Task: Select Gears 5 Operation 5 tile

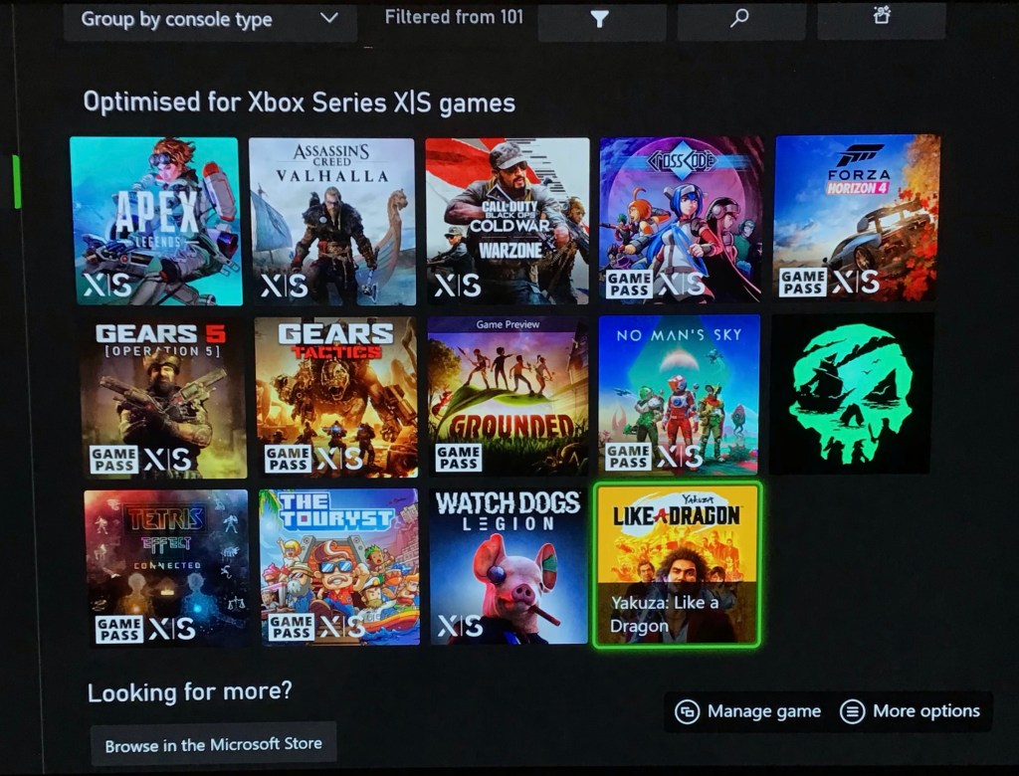Action: [164, 398]
